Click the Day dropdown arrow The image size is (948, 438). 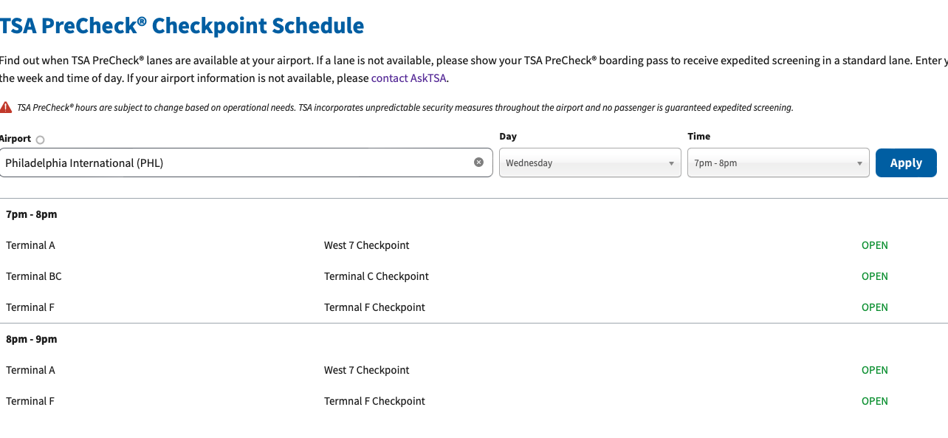(671, 164)
